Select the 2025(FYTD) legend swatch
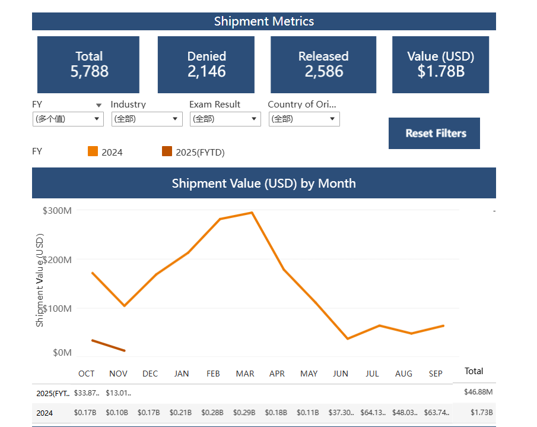 click(x=167, y=151)
